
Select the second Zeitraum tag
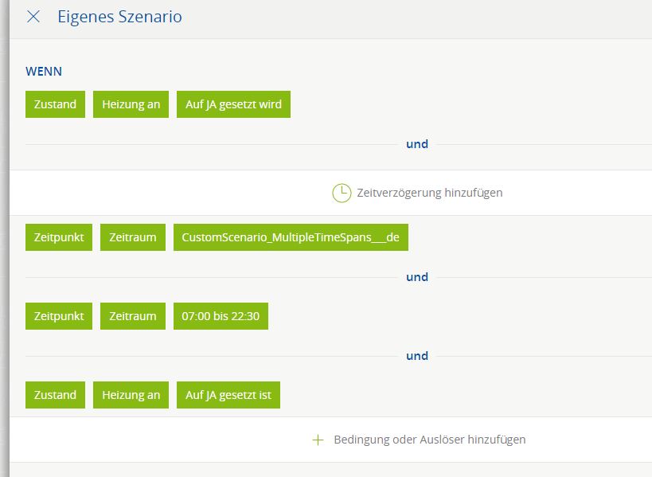pyautogui.click(x=133, y=316)
